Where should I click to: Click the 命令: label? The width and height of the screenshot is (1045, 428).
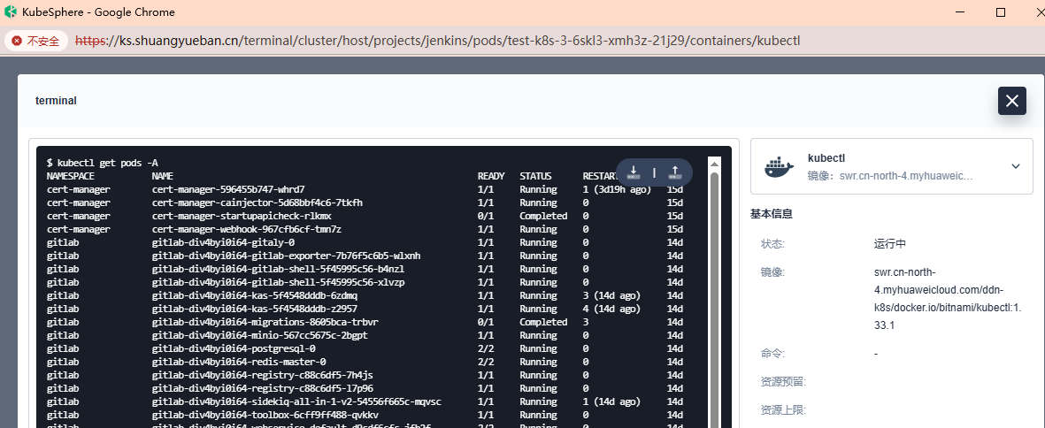point(773,354)
